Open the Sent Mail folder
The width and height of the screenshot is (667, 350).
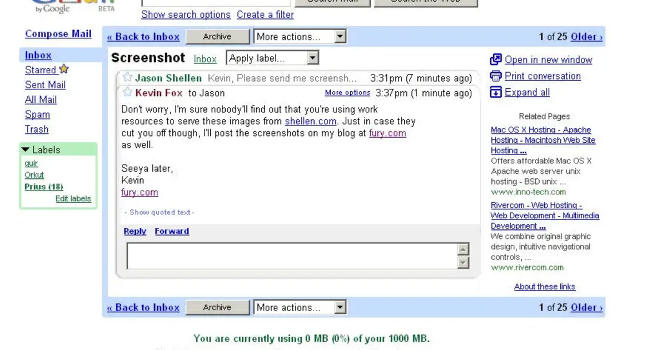(x=45, y=84)
